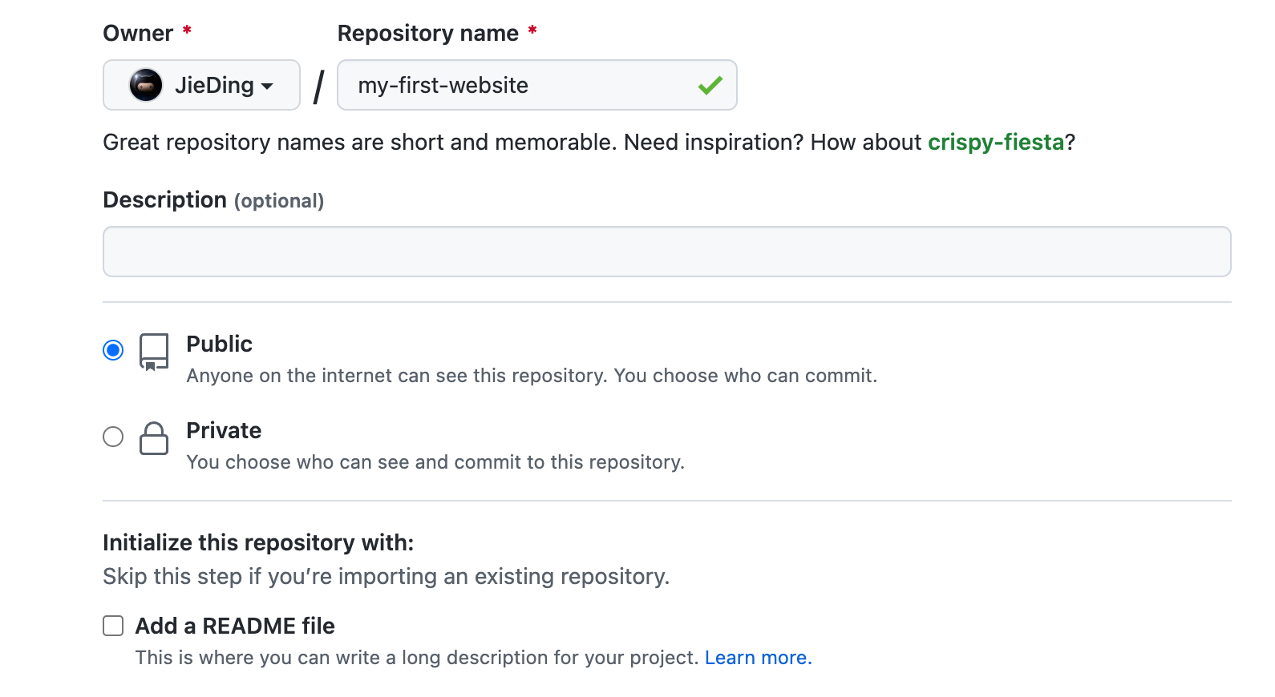Focus the Repository name text field
This screenshot has height=697, width=1275.
click(x=521, y=85)
